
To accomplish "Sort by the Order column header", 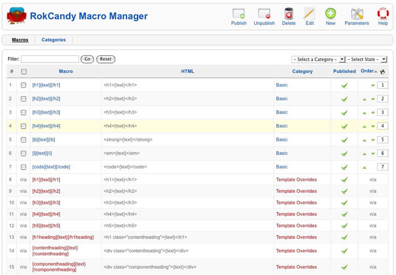I will [x=367, y=71].
